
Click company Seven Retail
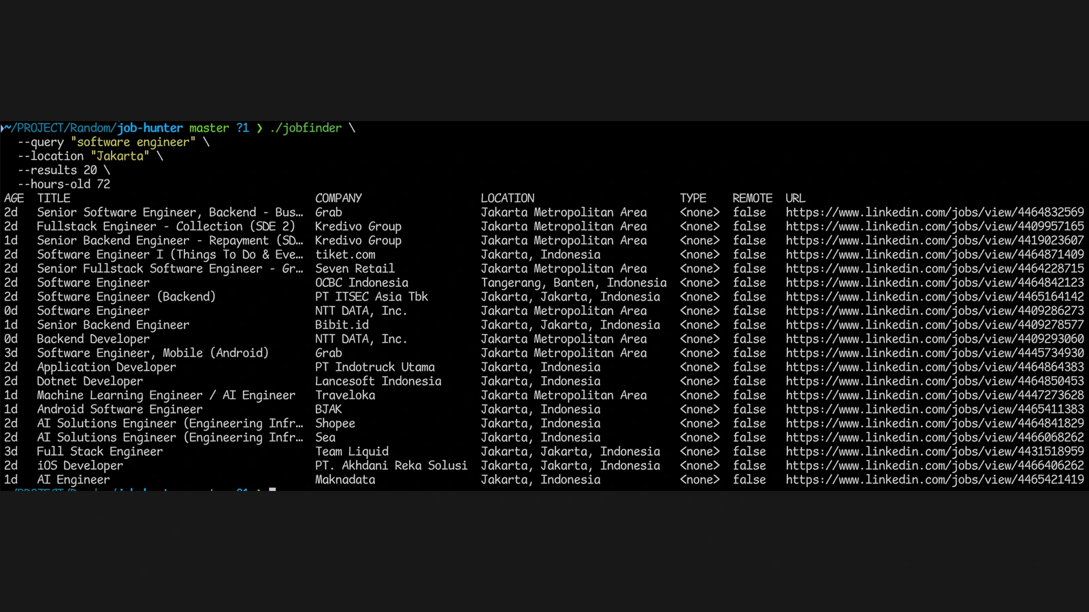[x=355, y=269]
